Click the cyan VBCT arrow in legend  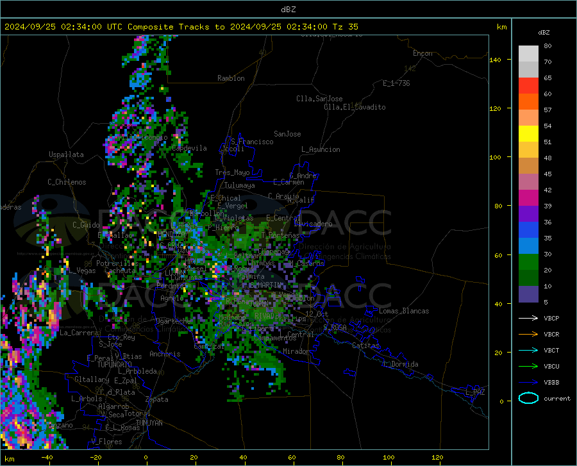[x=528, y=350]
